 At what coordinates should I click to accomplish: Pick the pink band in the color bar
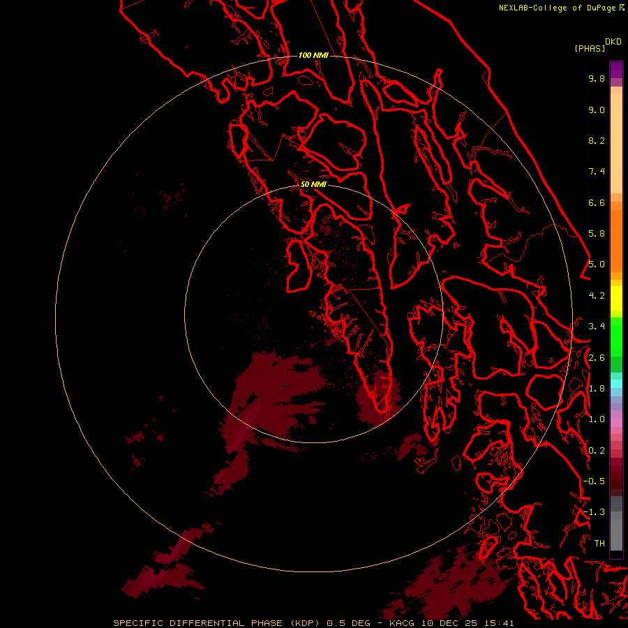click(616, 423)
